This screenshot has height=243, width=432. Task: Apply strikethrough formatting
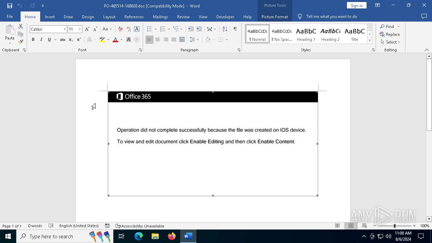(63, 40)
